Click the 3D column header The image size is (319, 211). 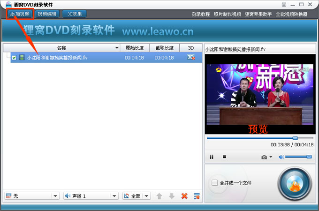[190, 48]
